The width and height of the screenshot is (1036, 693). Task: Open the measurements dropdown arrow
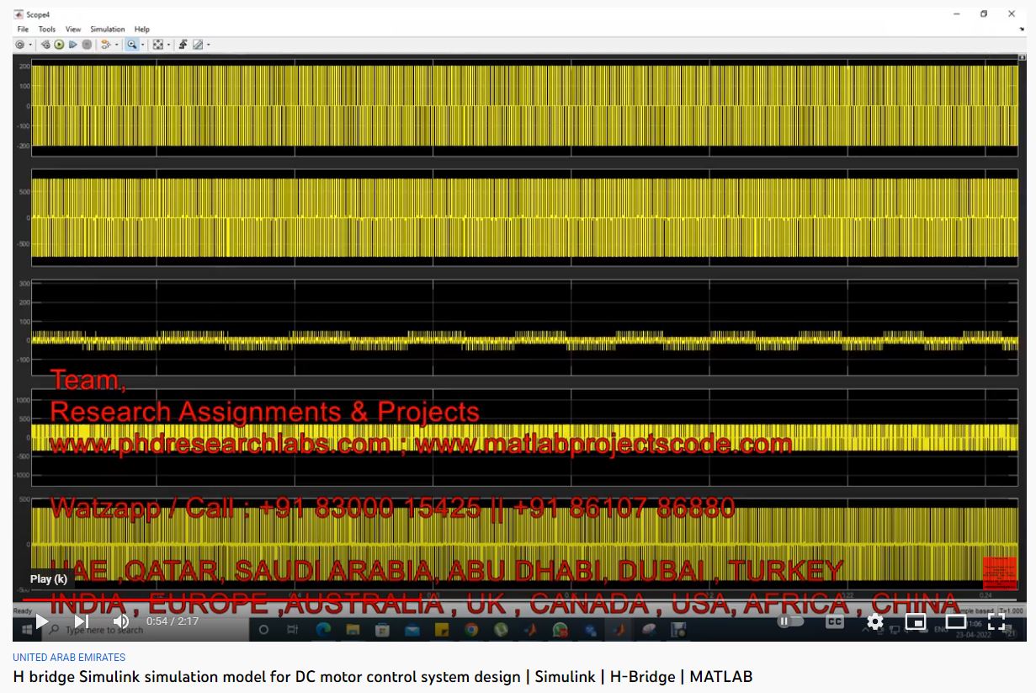pos(208,45)
